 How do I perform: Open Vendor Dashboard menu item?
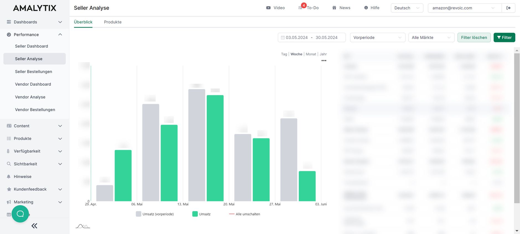[x=35, y=84]
